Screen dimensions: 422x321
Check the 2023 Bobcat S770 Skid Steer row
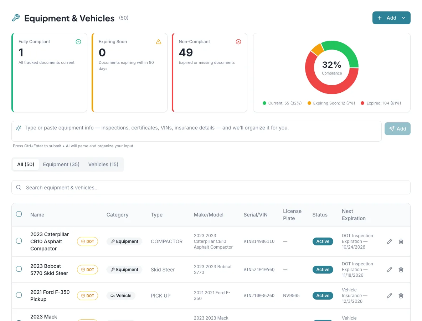[x=19, y=269]
